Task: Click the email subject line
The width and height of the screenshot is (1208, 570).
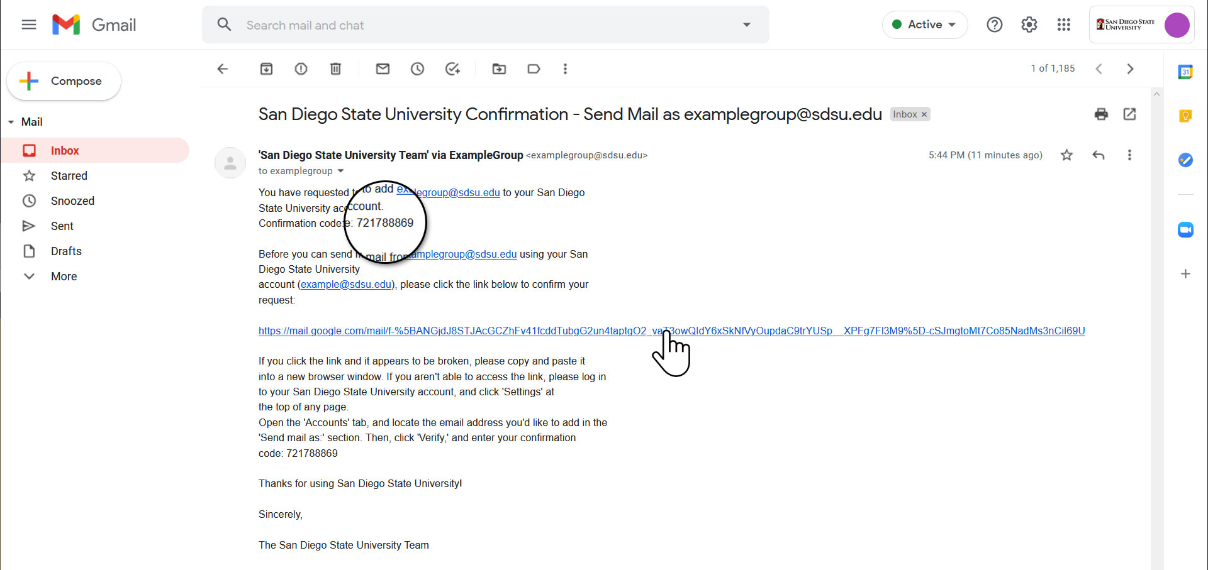Action: point(570,114)
